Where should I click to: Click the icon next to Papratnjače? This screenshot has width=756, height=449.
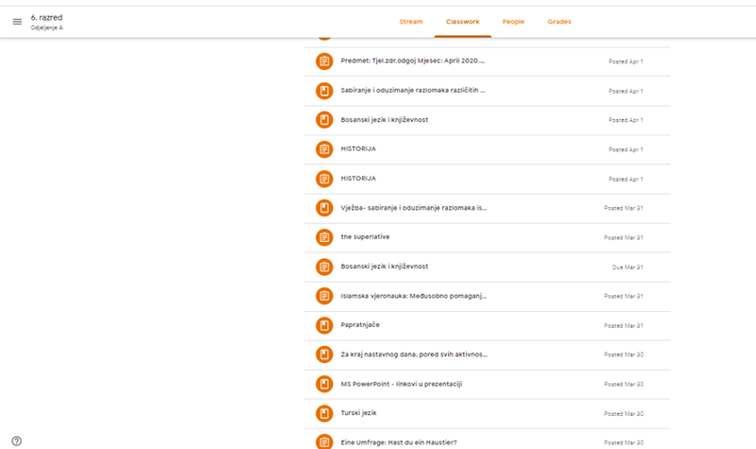point(324,324)
